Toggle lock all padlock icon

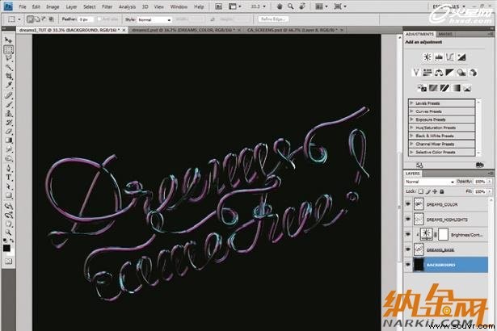(x=442, y=191)
